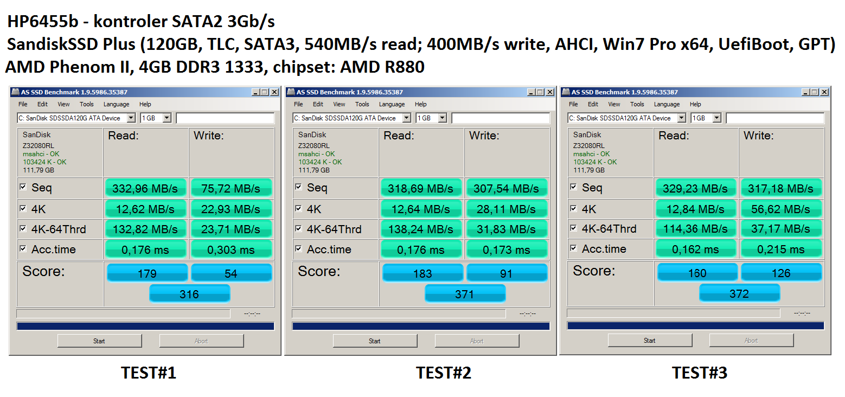Uncheck the Seq test in the TEST#3 window

[x=573, y=187]
